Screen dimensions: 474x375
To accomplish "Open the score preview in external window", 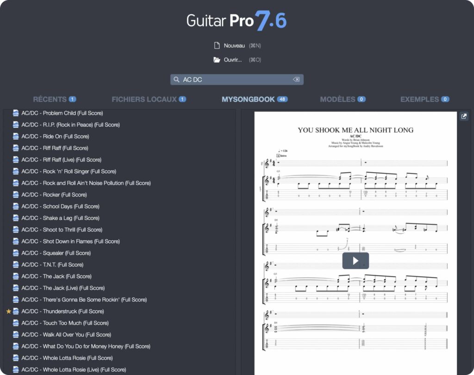I will coord(464,116).
